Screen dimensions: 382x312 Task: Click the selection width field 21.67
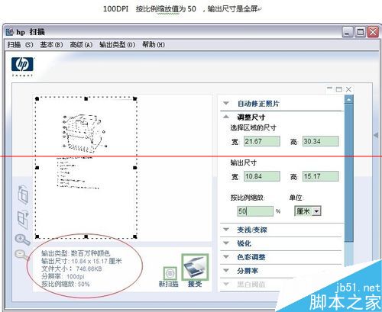pos(262,141)
